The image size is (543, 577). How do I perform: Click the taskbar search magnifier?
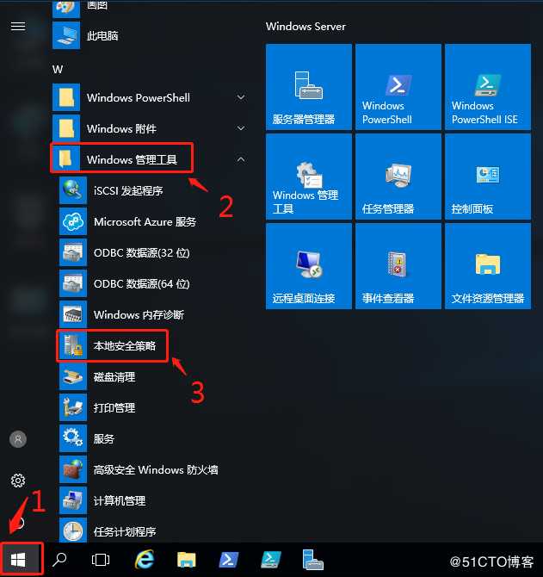[59, 560]
